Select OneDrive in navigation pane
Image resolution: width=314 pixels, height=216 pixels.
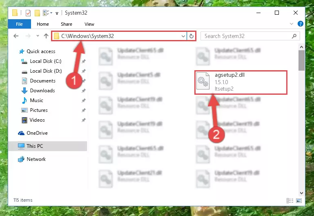click(37, 133)
